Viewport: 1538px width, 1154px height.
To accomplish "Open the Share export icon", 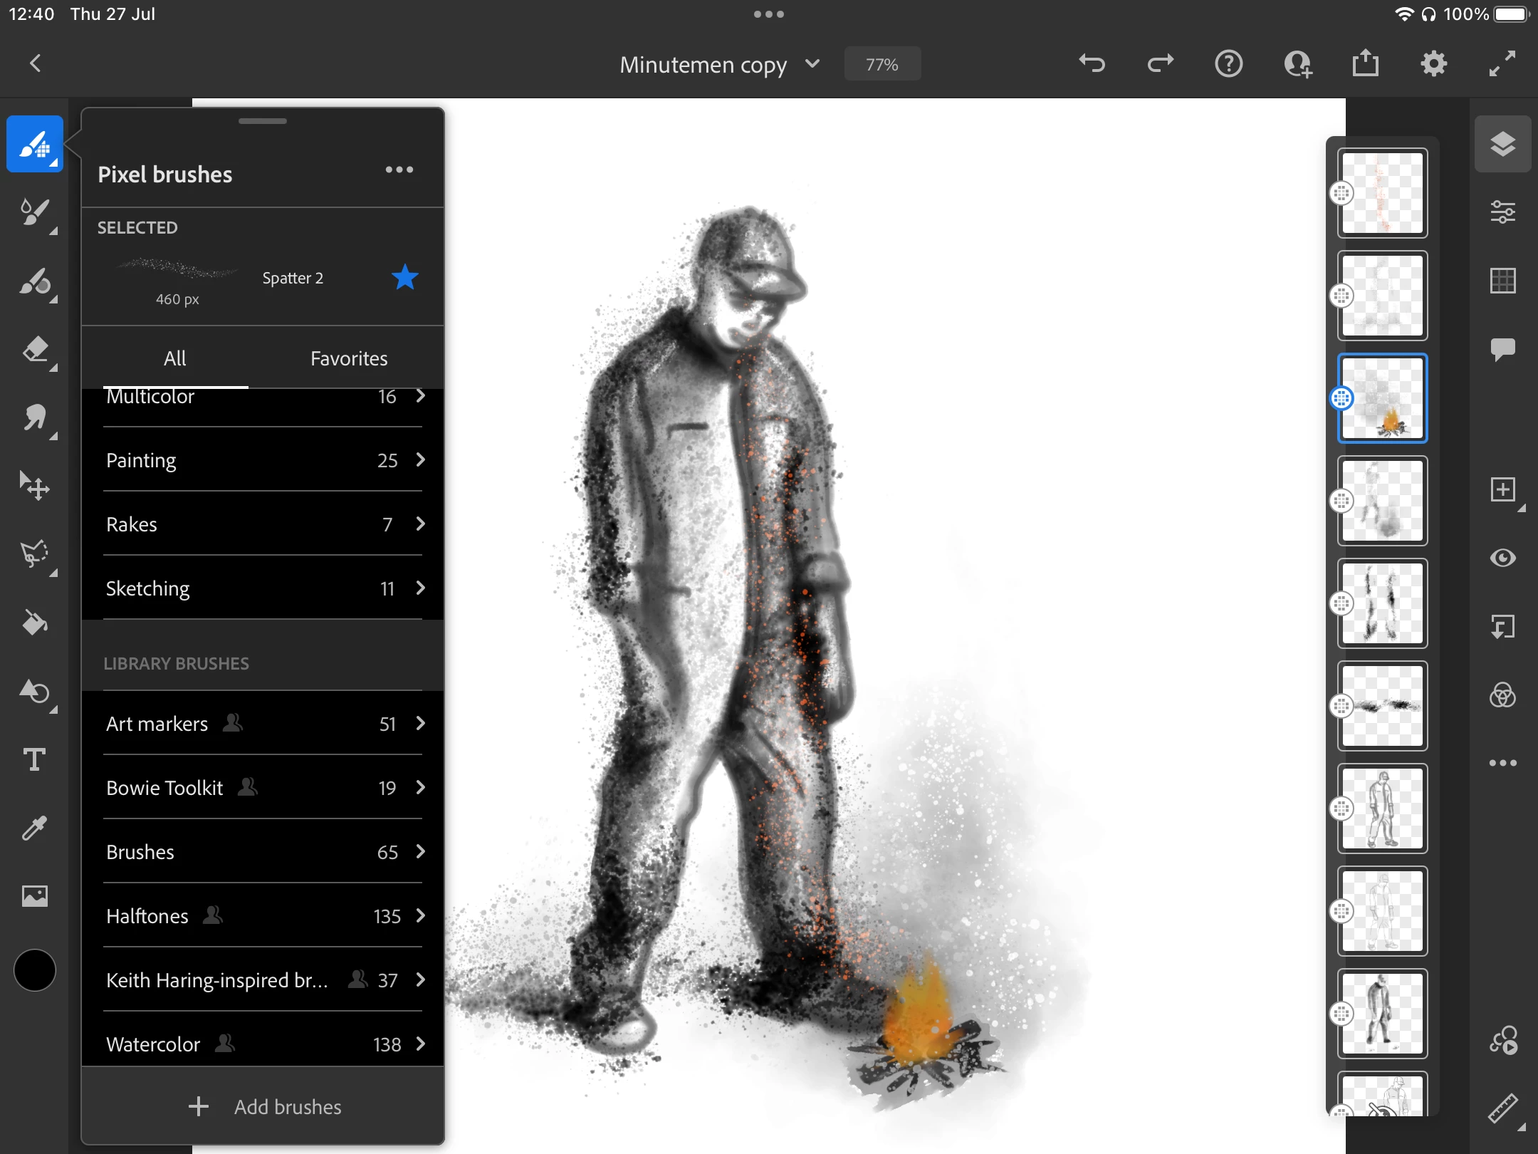I will (x=1365, y=64).
